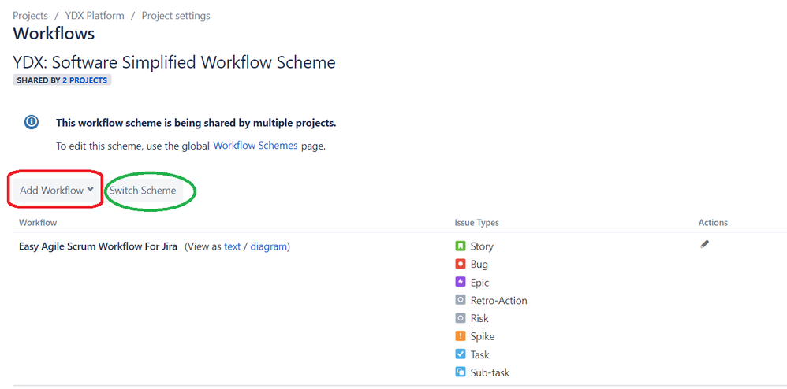Open Project settings breadcrumb
This screenshot has height=389, width=787.
click(176, 16)
